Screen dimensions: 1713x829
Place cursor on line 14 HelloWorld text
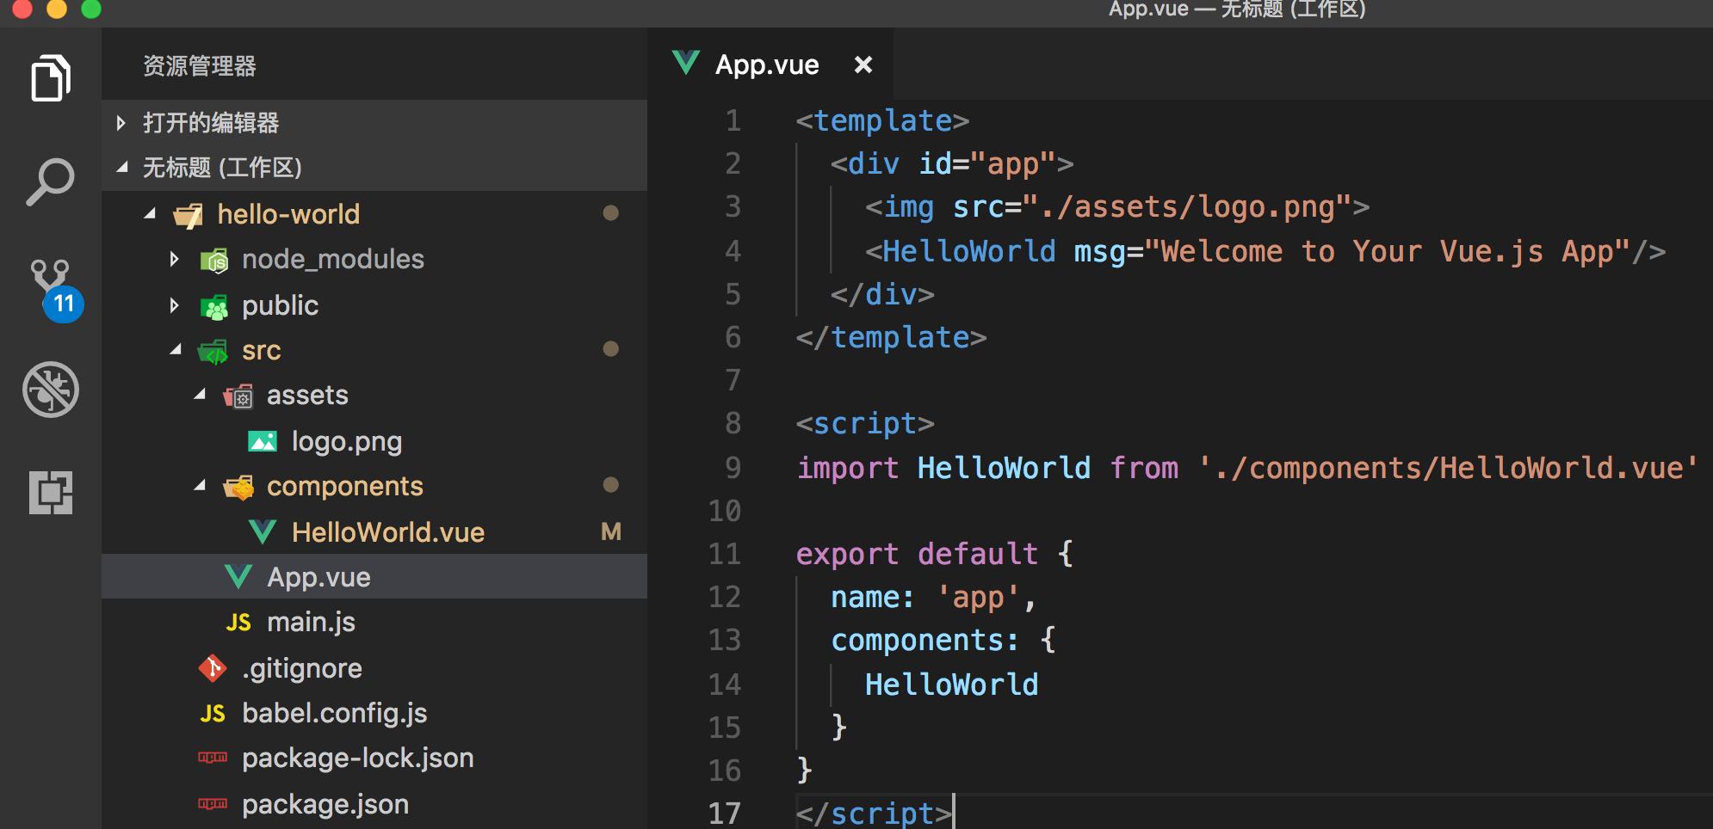[951, 685]
